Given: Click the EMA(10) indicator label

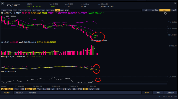Looking at the screenshot, I should coord(91,13).
